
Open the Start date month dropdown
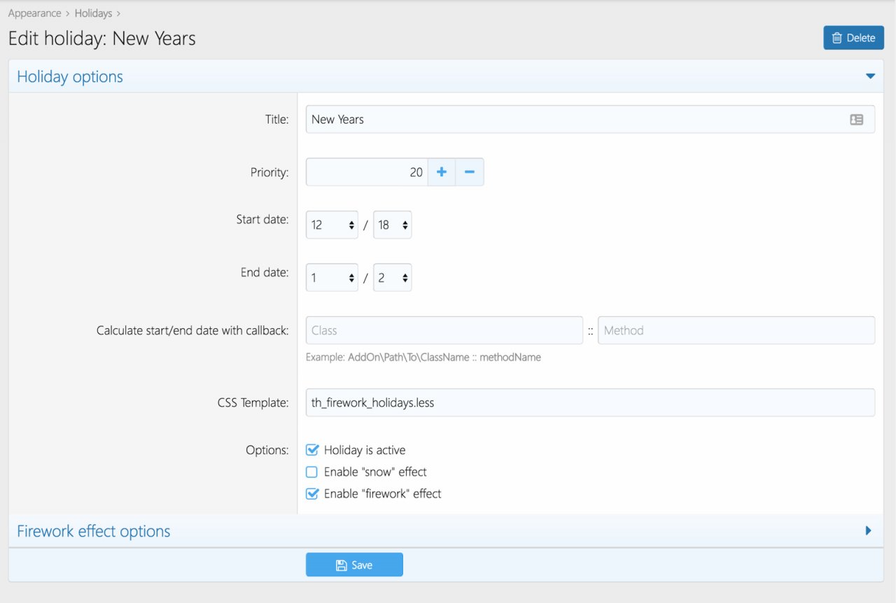(x=332, y=225)
